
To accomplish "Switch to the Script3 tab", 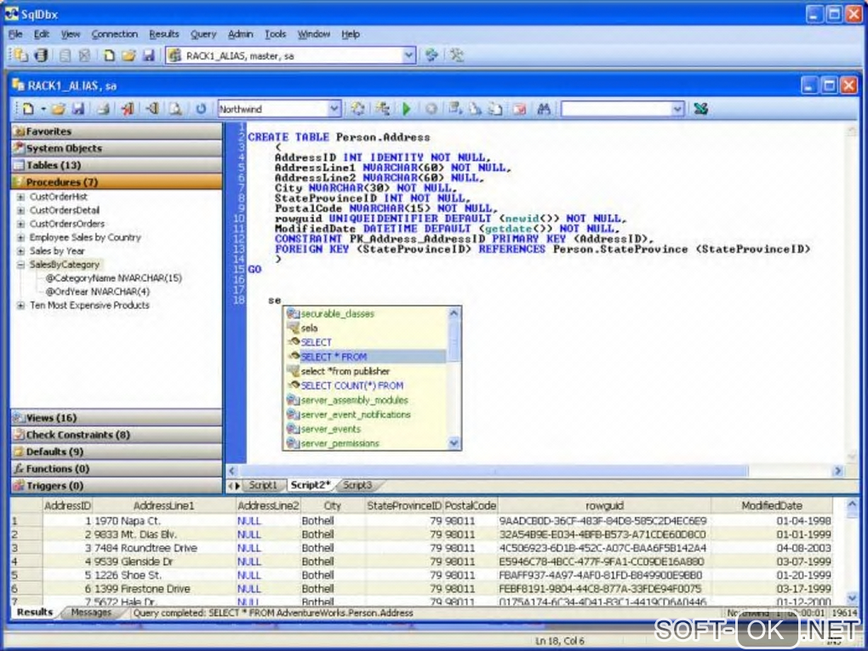I will (x=357, y=485).
